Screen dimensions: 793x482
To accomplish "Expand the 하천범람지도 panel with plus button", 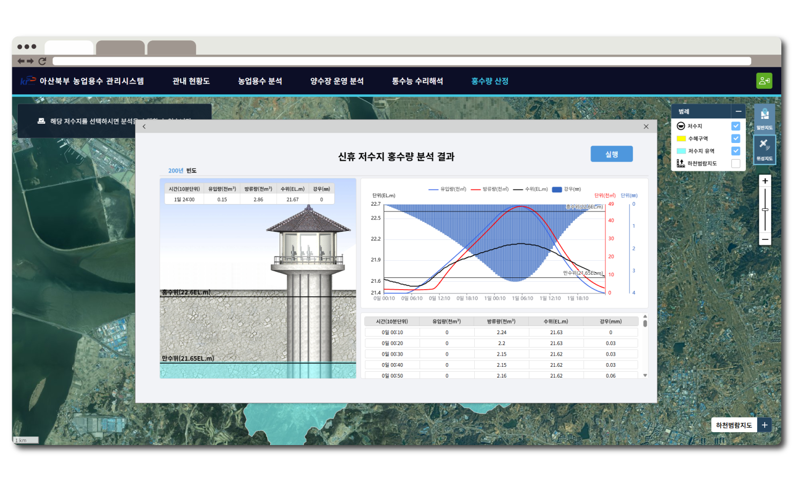I will pos(765,425).
